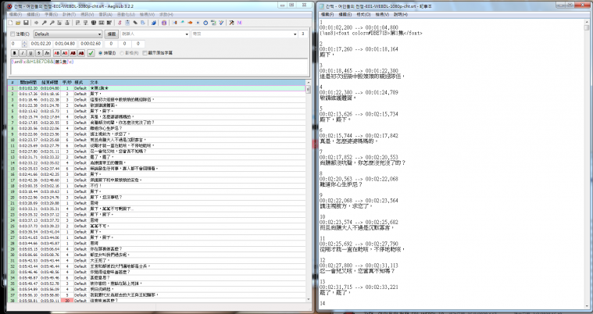Open the Timing Post-Processor clock icon
The width and height of the screenshot is (593, 314).
[205, 23]
